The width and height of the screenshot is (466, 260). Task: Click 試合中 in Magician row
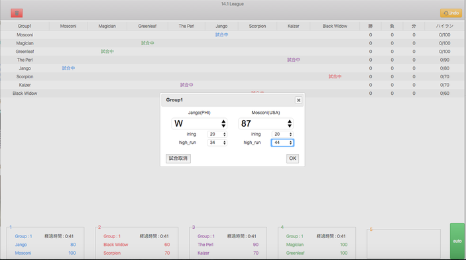pyautogui.click(x=147, y=43)
